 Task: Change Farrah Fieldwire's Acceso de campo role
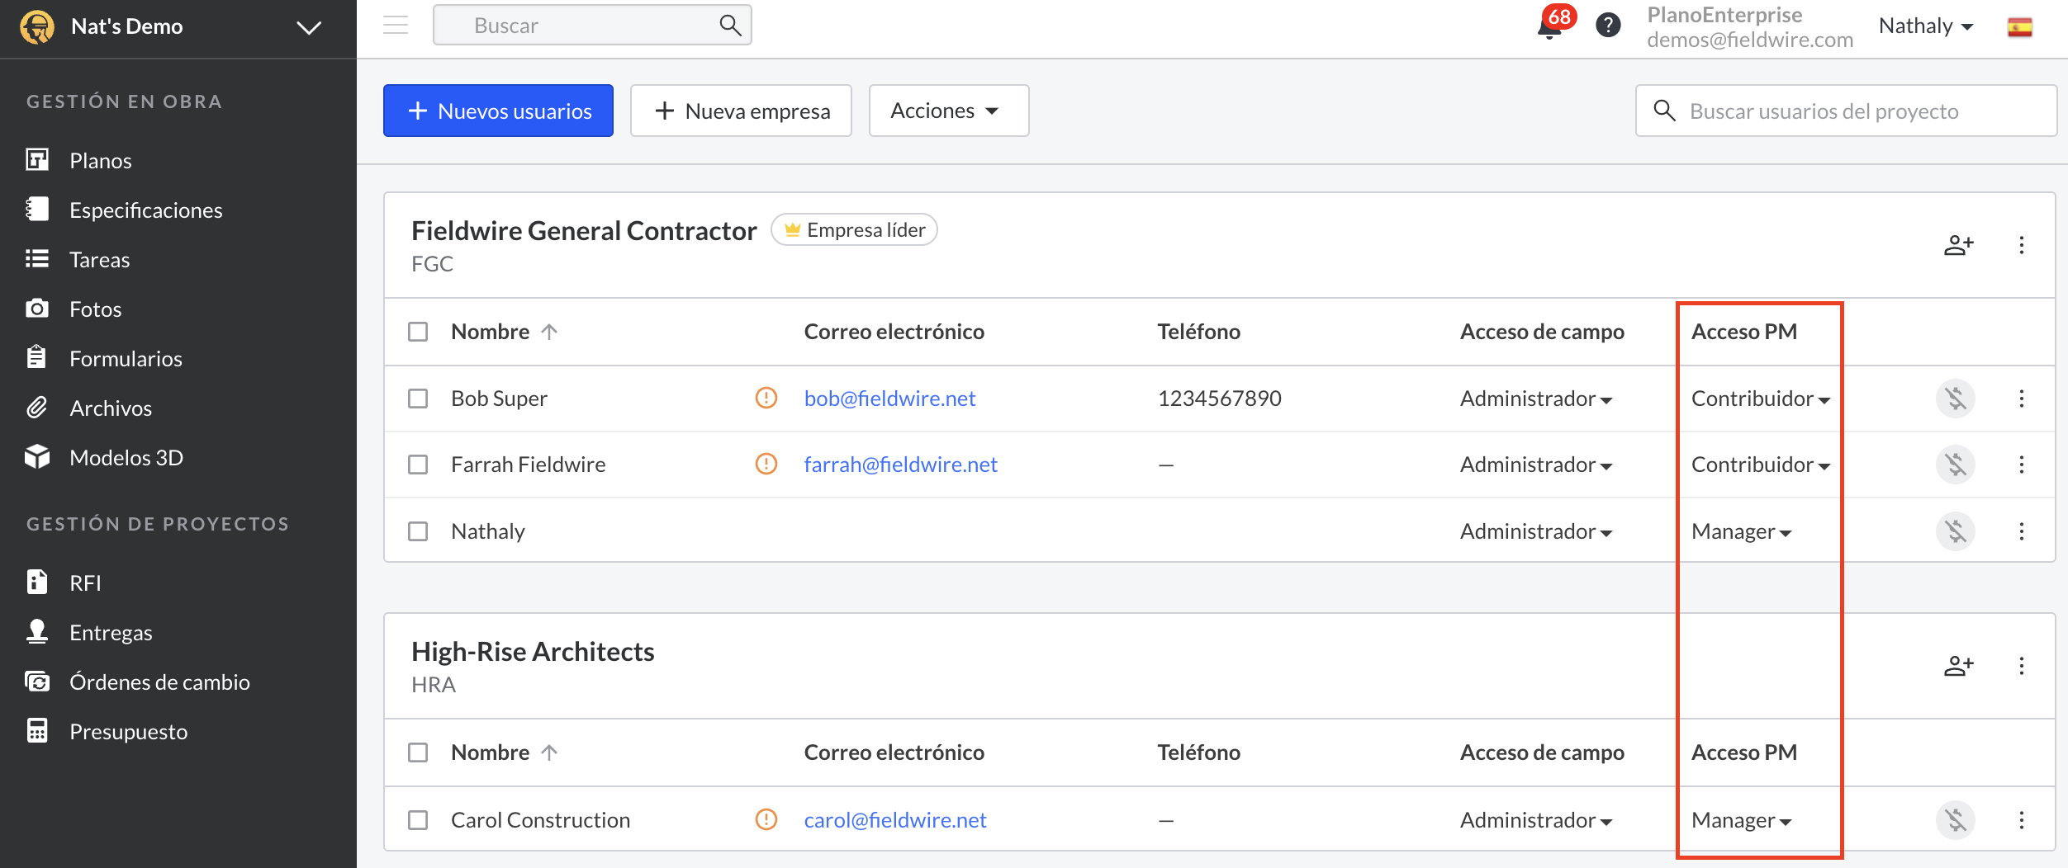tap(1536, 465)
